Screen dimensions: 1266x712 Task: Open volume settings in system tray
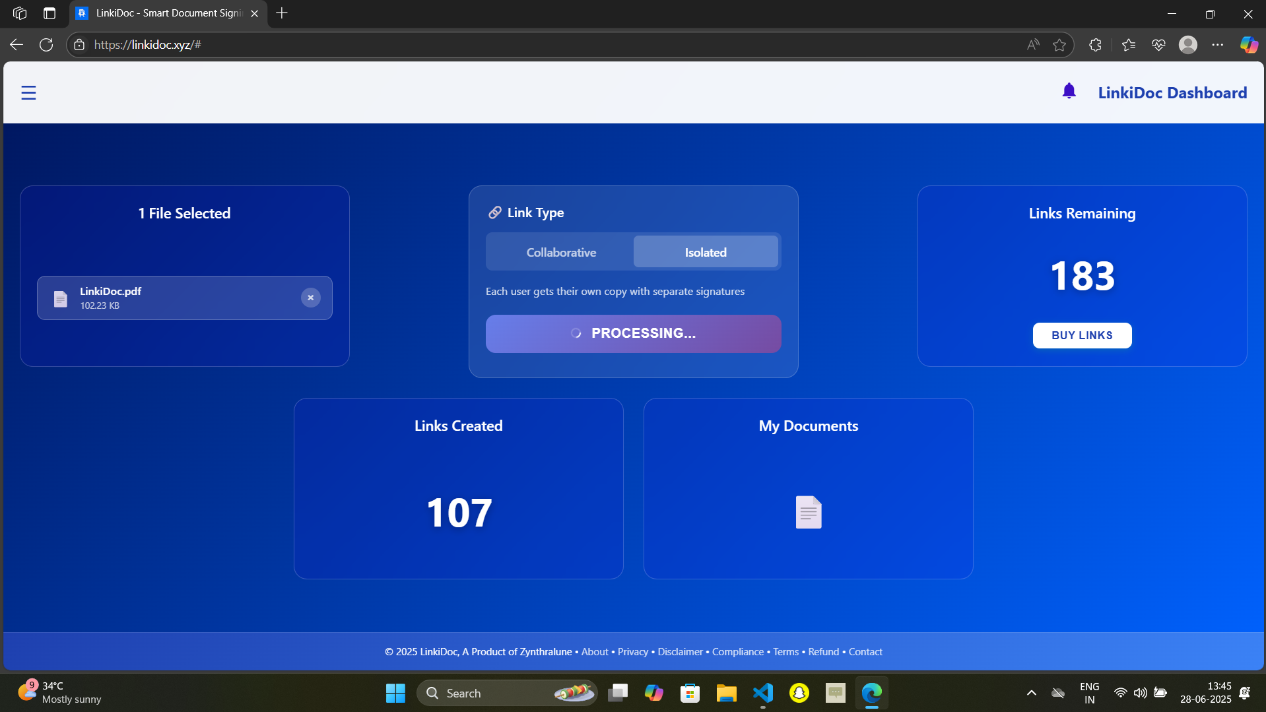1140,693
